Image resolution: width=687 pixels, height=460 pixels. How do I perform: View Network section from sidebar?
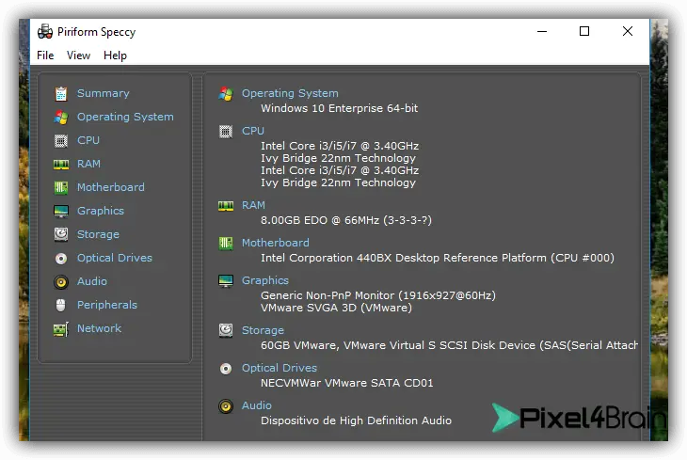(x=99, y=328)
